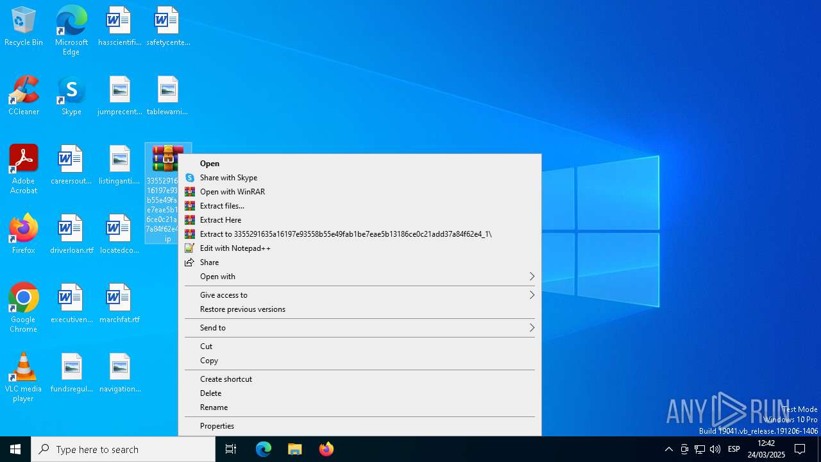Select the navigation... image file
The image size is (821, 462).
point(119,373)
